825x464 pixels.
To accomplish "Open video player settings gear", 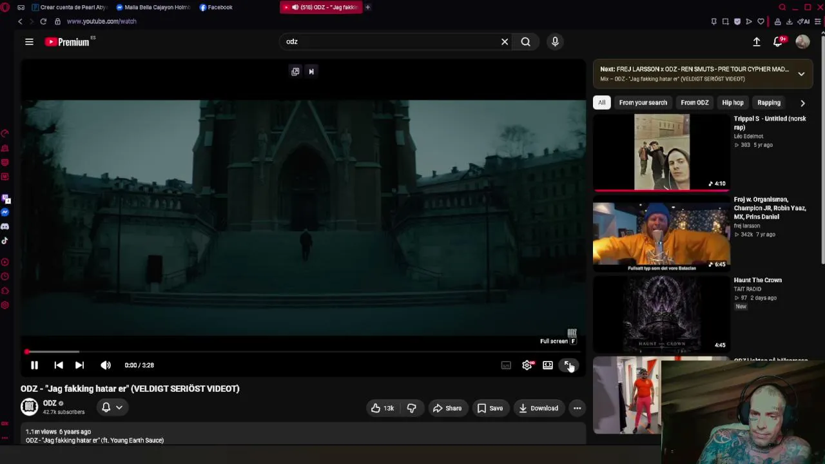I will [527, 365].
